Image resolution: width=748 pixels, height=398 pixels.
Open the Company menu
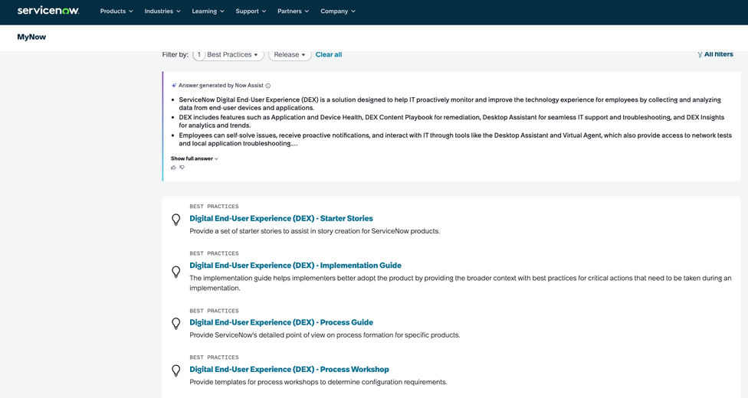(x=338, y=11)
